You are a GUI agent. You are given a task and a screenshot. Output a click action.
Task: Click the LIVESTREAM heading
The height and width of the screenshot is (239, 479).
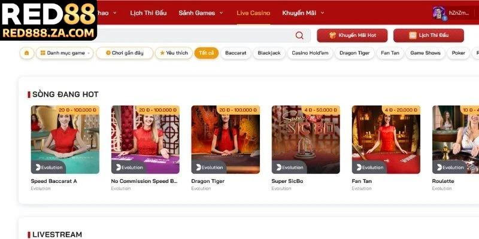[x=57, y=234]
